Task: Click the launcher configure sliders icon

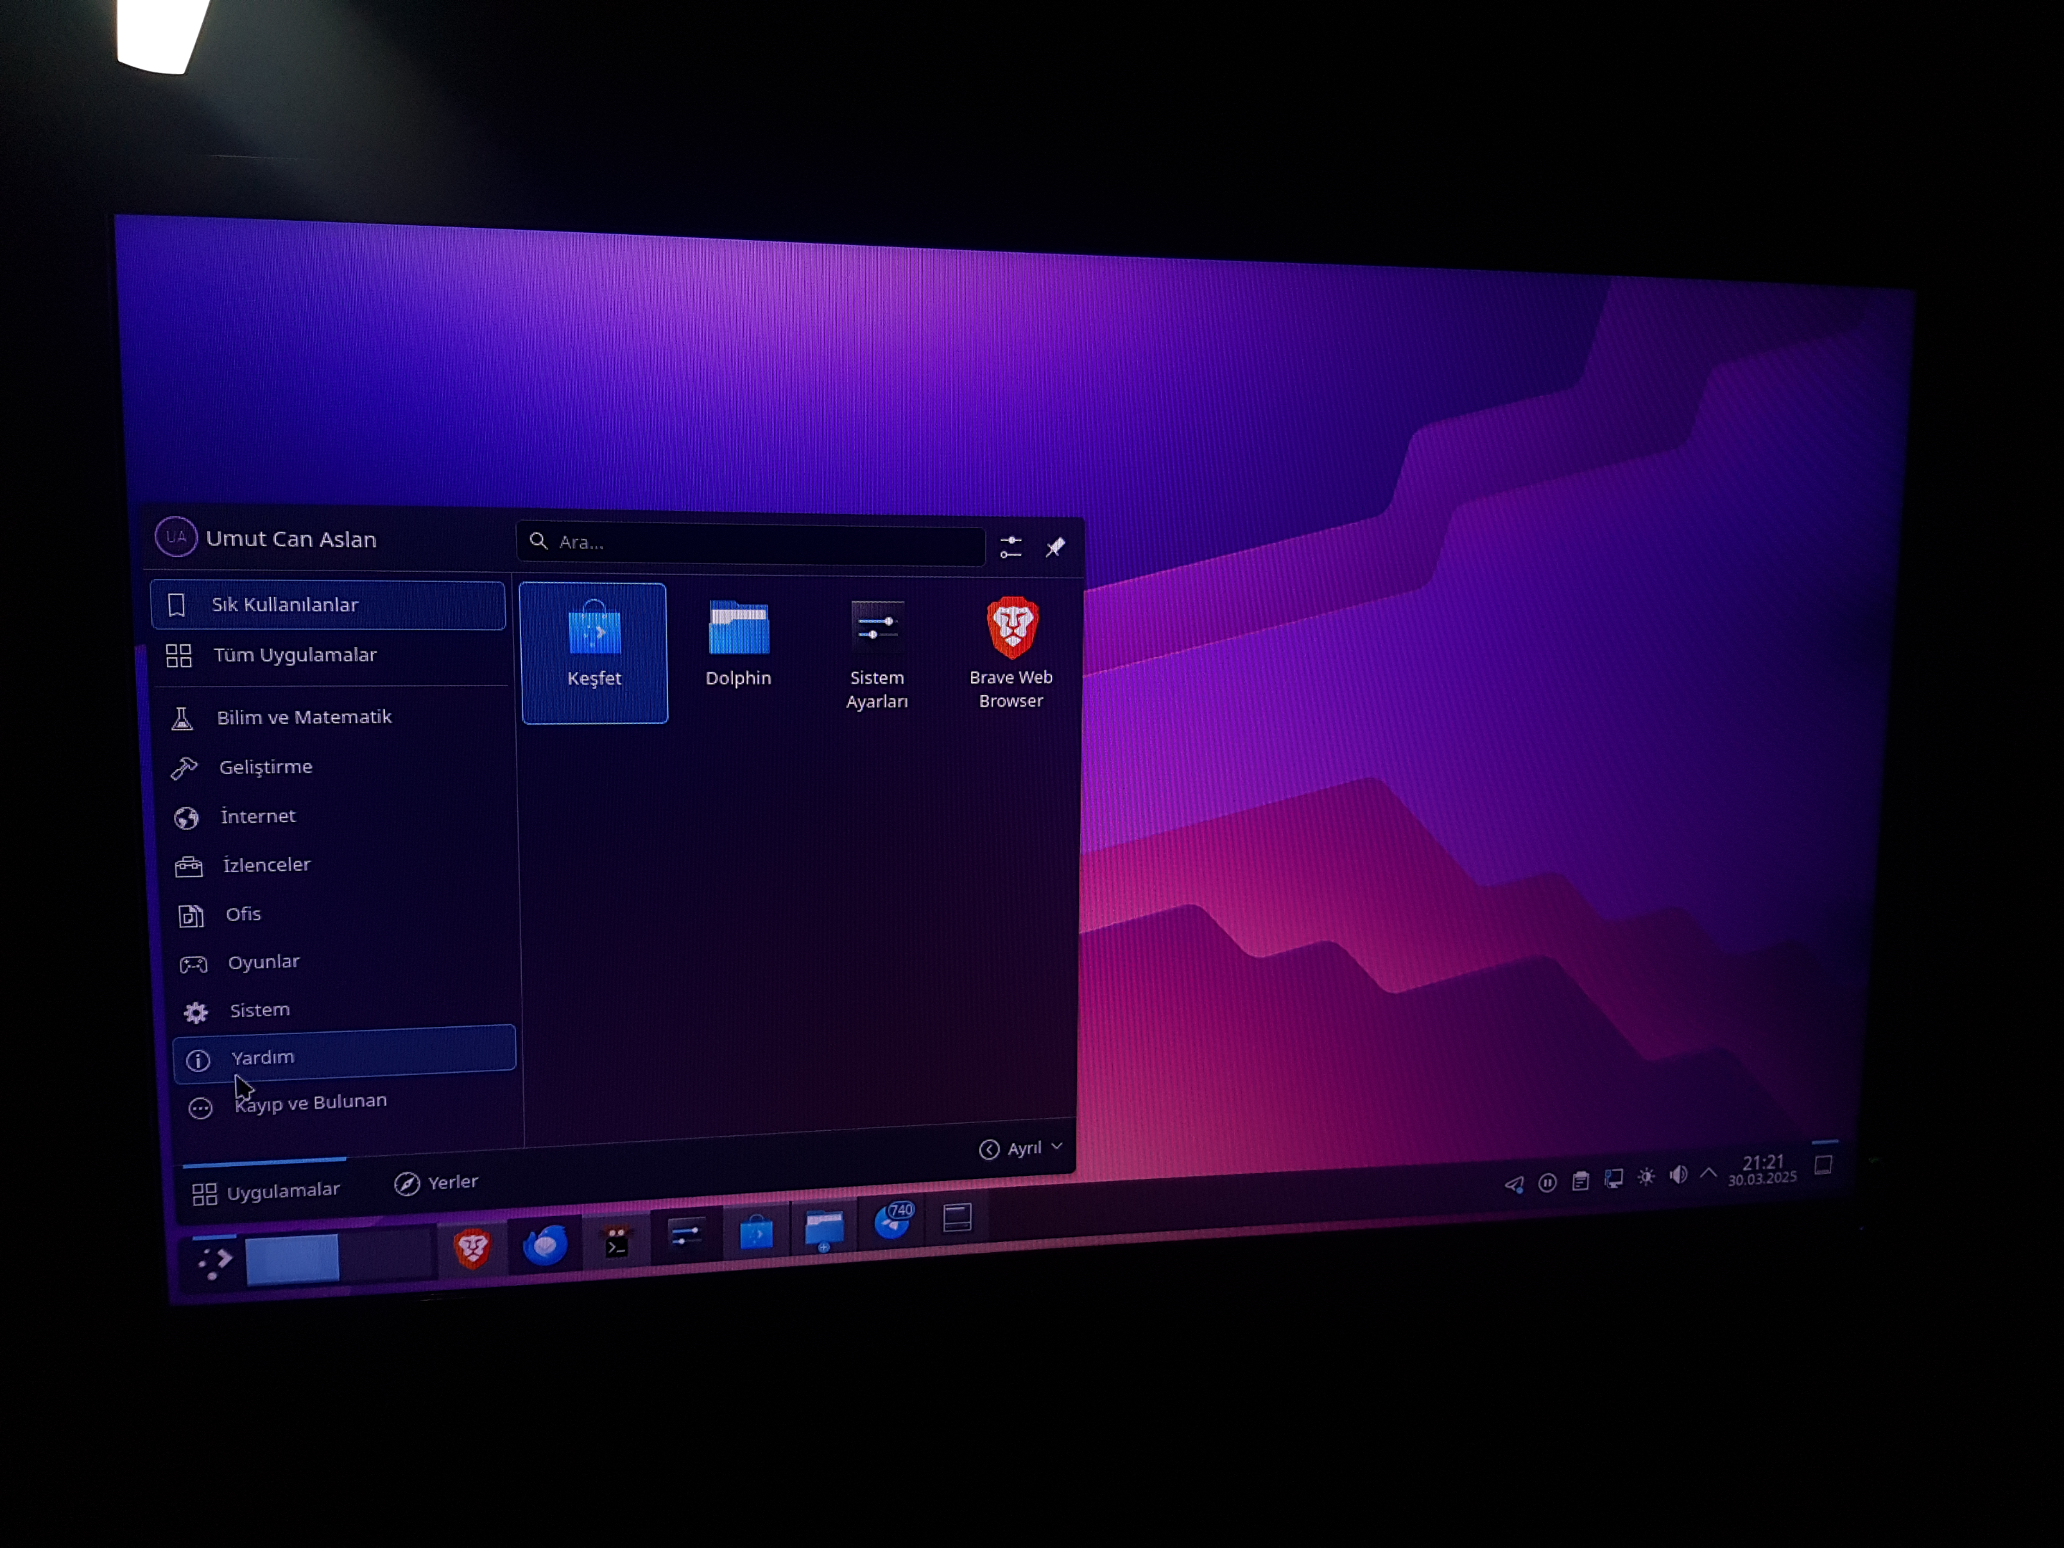Action: point(1010,547)
